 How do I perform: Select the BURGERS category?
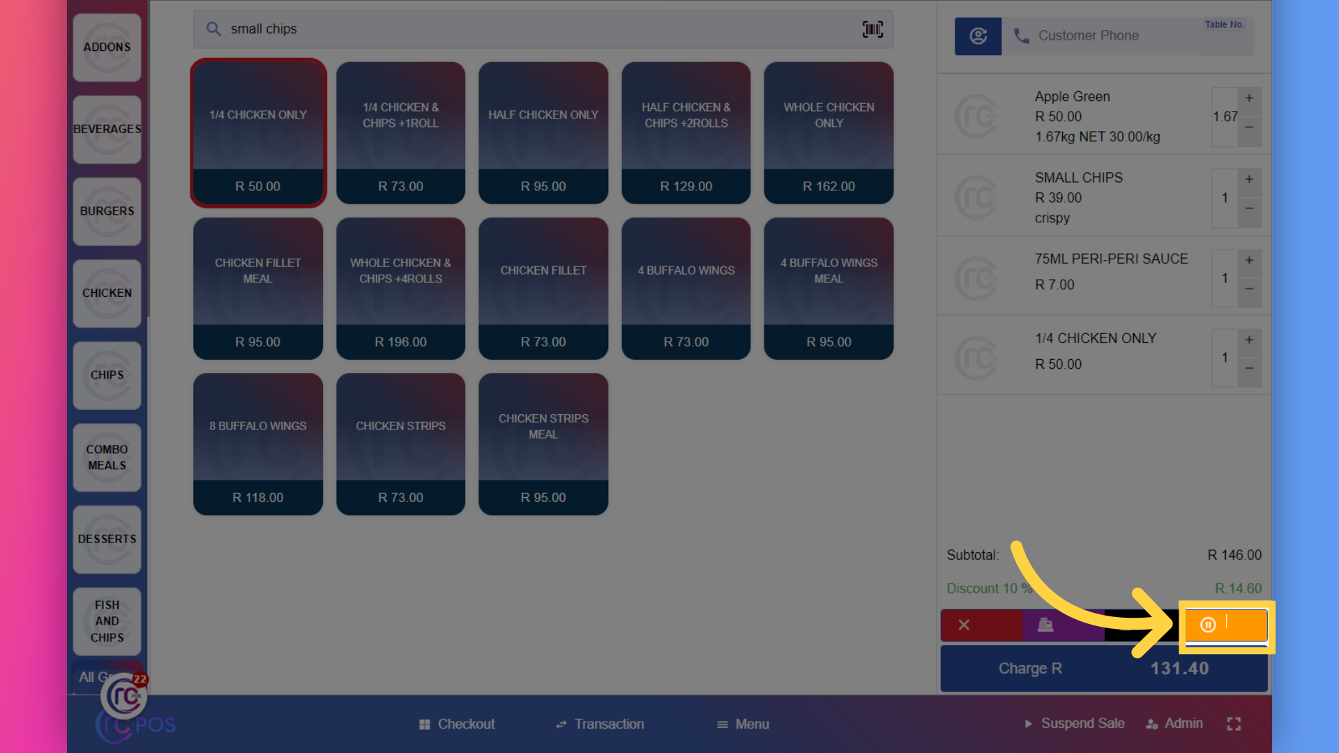point(107,211)
